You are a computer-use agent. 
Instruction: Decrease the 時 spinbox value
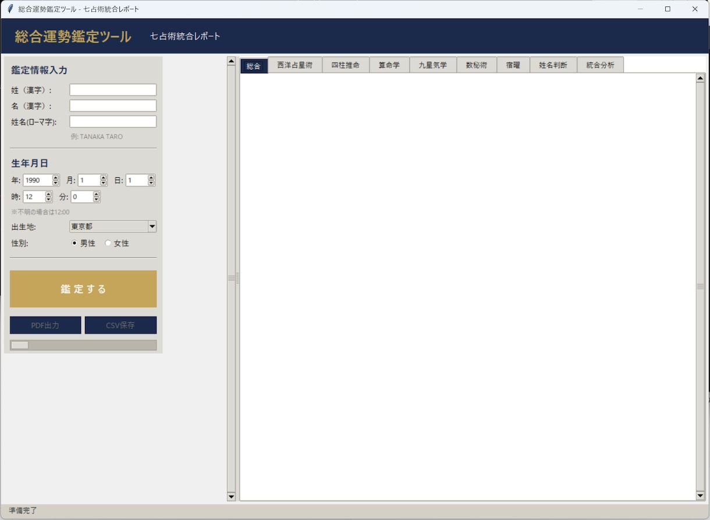coord(49,199)
